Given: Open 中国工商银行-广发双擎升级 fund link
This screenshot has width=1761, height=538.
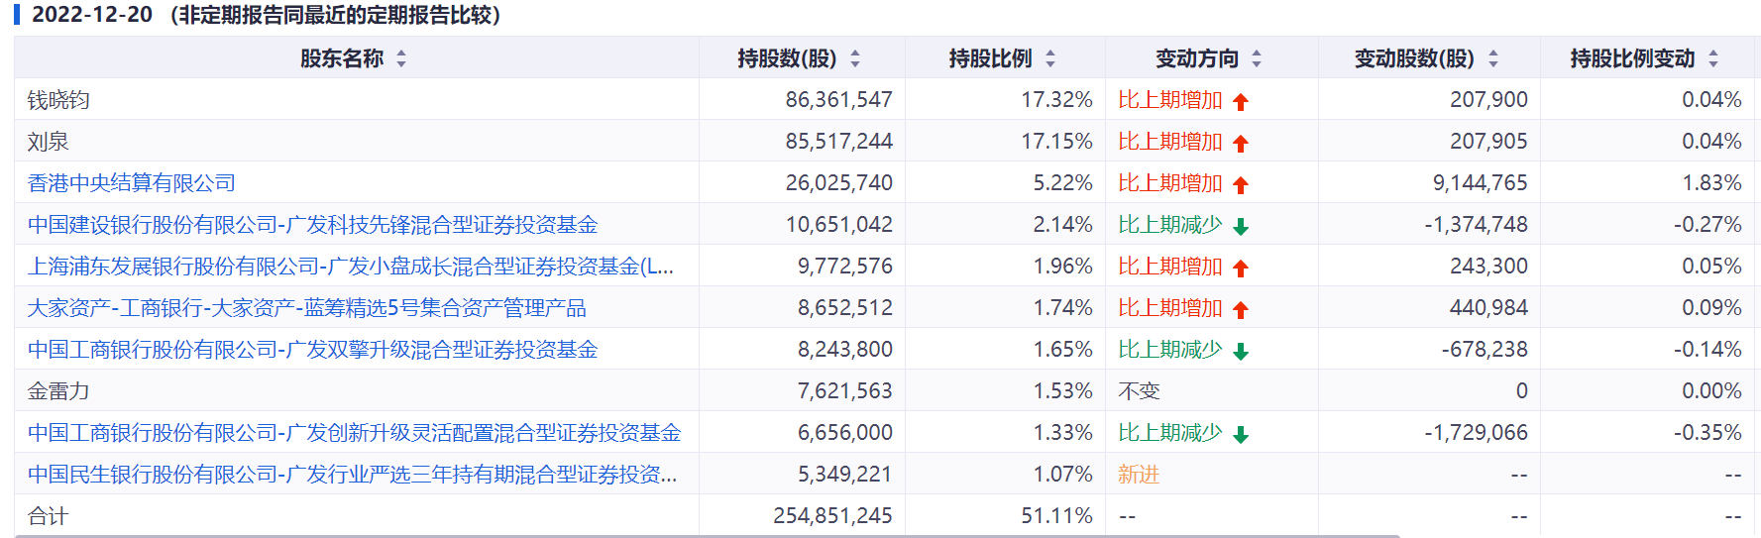Looking at the screenshot, I should (312, 350).
